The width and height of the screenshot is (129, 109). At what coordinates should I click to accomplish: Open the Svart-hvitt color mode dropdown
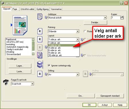(x=32, y=84)
